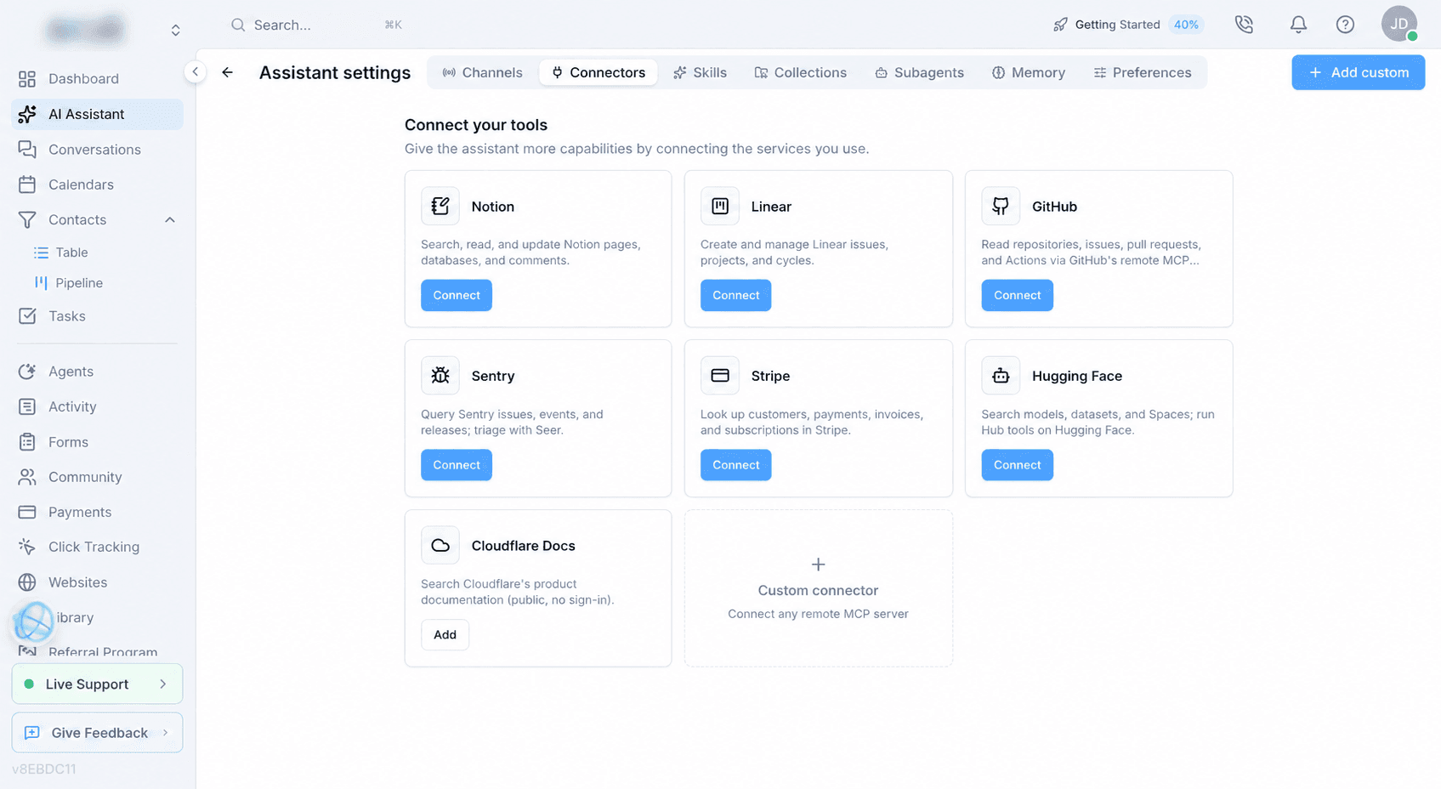Click the help question mark icon
Image resolution: width=1441 pixels, height=789 pixels.
(x=1345, y=25)
